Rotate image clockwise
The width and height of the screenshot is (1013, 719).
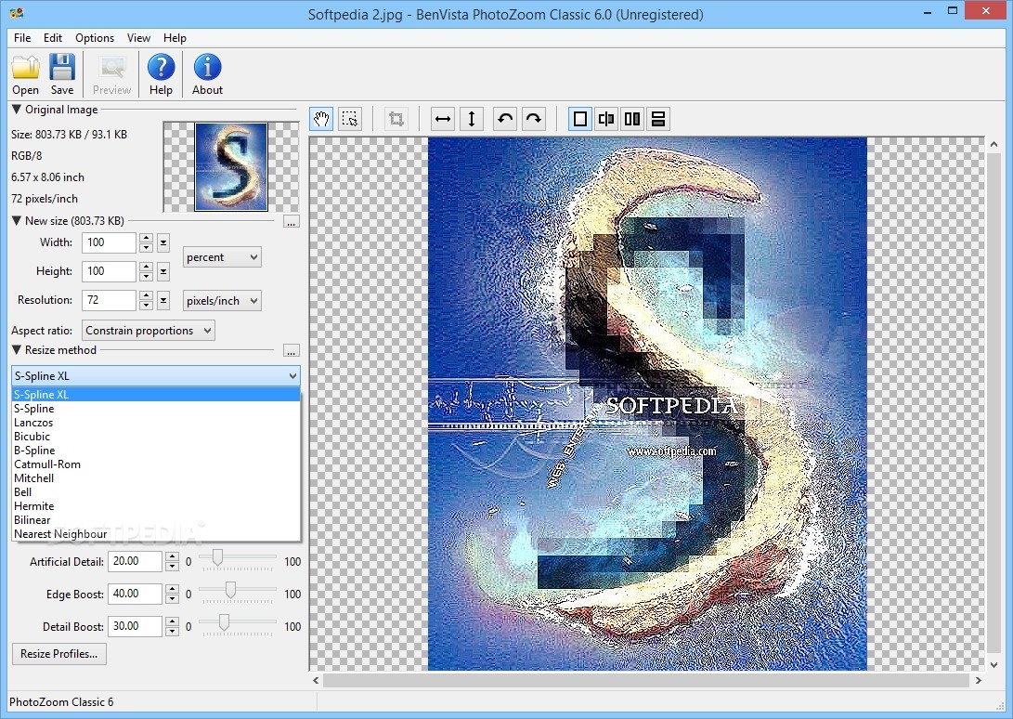(534, 119)
